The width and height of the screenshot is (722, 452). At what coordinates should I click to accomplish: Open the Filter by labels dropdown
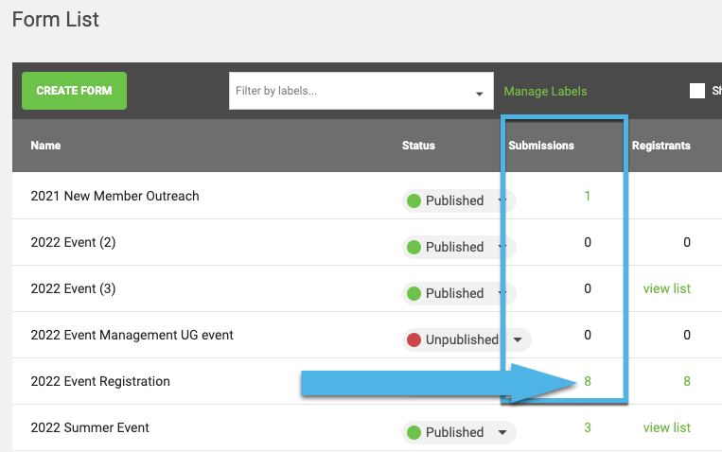361,91
